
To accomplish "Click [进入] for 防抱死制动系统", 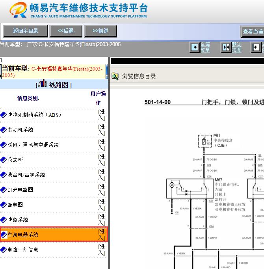I will point(102,115).
